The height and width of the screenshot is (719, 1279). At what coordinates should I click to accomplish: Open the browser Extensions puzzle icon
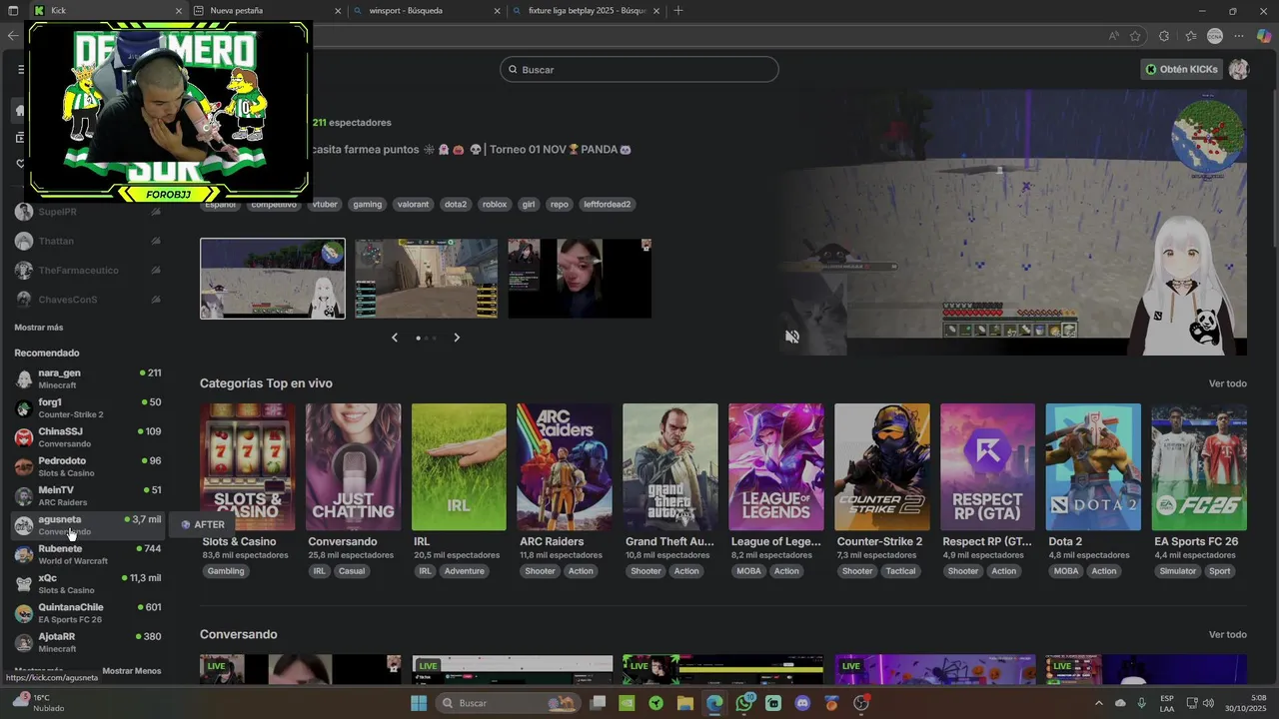click(x=1164, y=36)
